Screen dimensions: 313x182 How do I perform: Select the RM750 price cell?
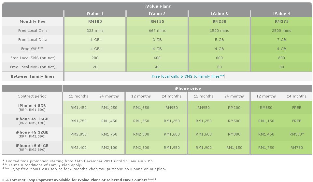coord(296,148)
